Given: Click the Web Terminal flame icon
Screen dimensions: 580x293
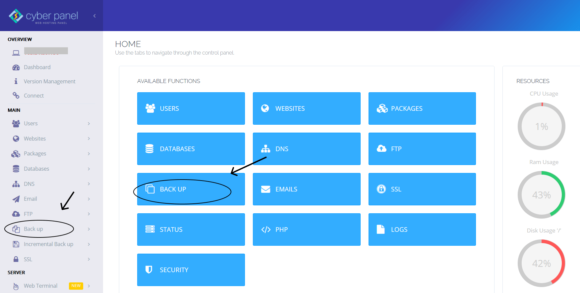Looking at the screenshot, I should [x=16, y=286].
